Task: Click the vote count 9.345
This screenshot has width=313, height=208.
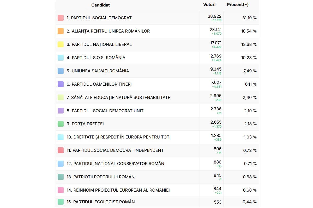Action: (216, 69)
